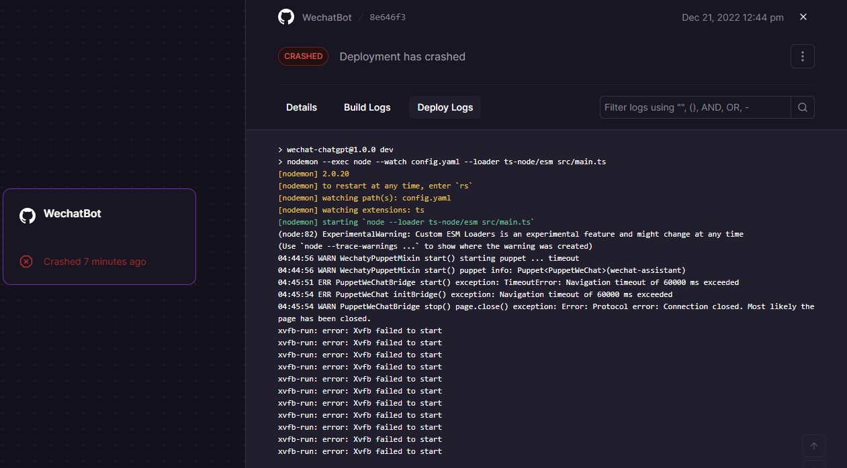Click the 'initBridge() exception' log line
Viewport: 847px width, 468px height.
(475, 294)
